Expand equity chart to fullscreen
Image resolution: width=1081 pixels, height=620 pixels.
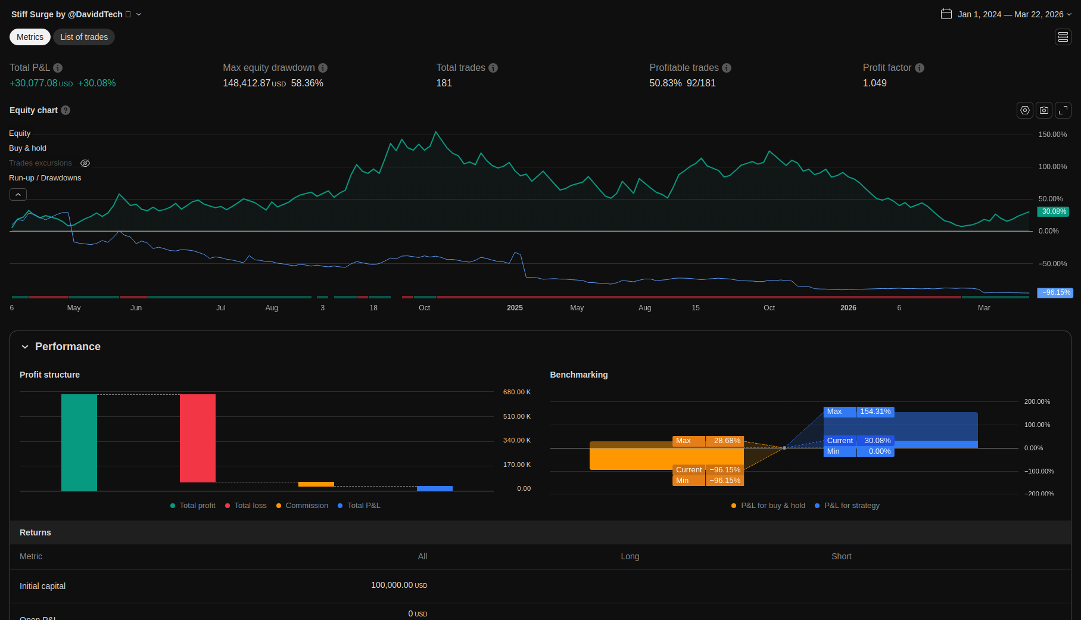click(x=1063, y=110)
